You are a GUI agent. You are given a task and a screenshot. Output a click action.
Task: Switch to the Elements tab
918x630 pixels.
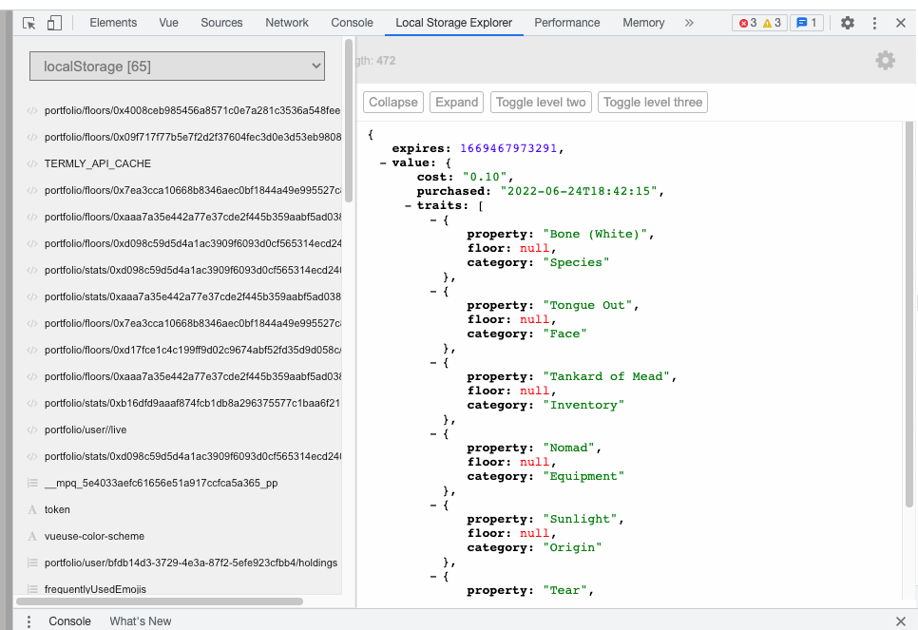pyautogui.click(x=113, y=23)
